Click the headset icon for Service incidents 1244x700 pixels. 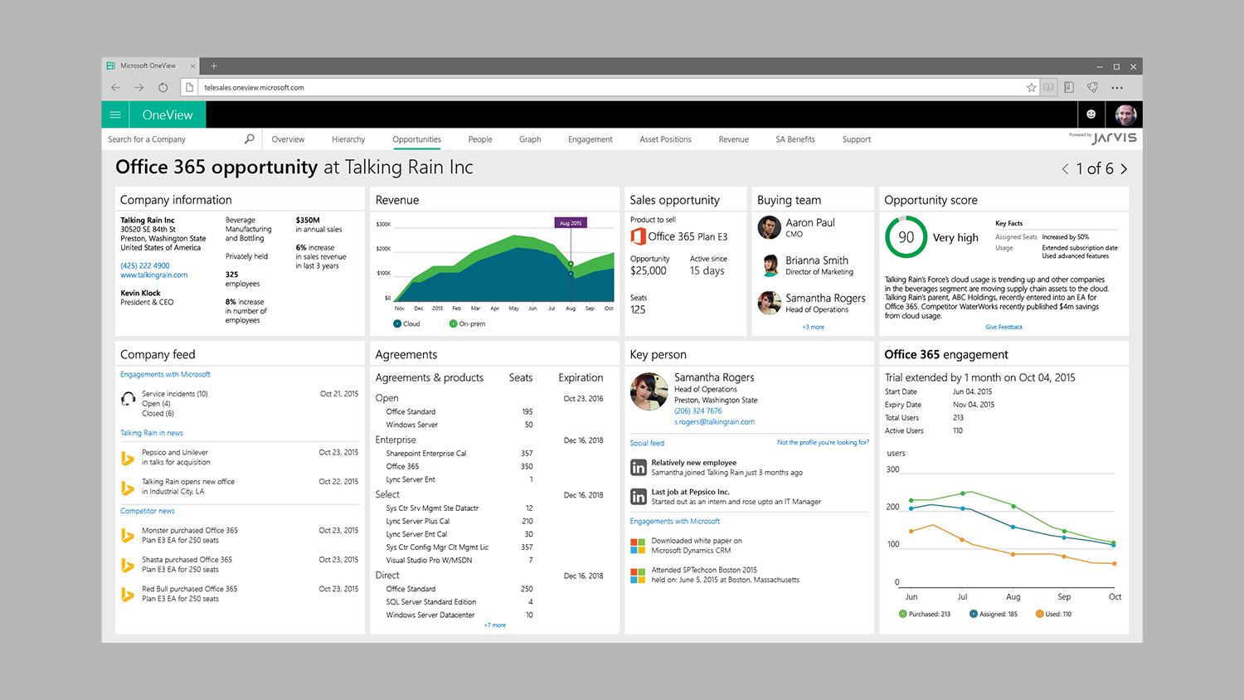pyautogui.click(x=129, y=398)
